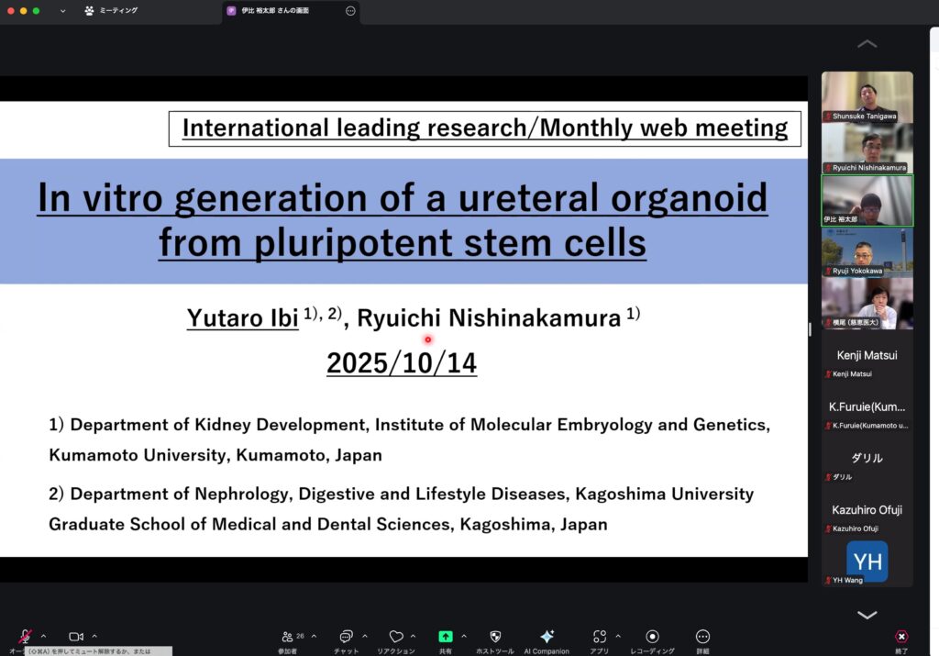
Task: Select Ryuichi Nishinakamura's video thumbnail
Action: pyautogui.click(x=867, y=148)
